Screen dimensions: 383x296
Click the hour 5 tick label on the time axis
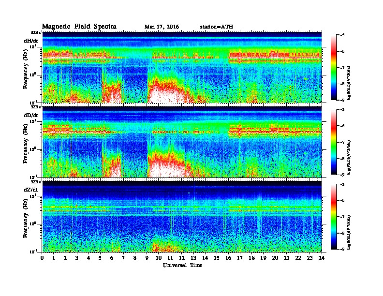(x=100, y=258)
